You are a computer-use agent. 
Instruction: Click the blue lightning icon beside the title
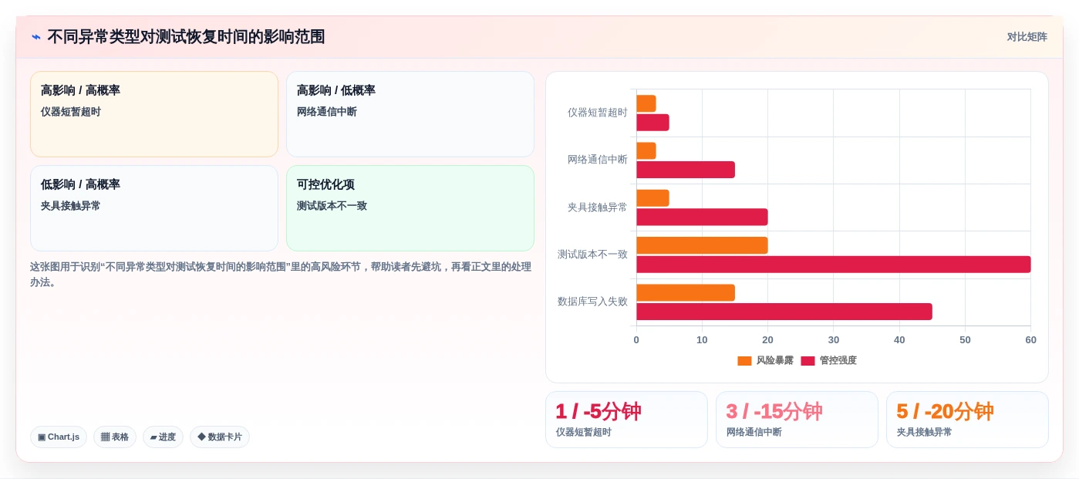36,37
